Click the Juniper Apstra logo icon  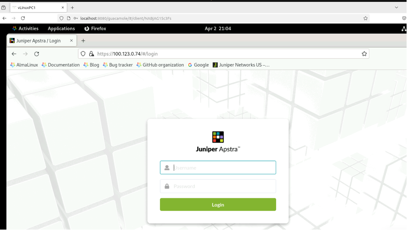coord(218,137)
